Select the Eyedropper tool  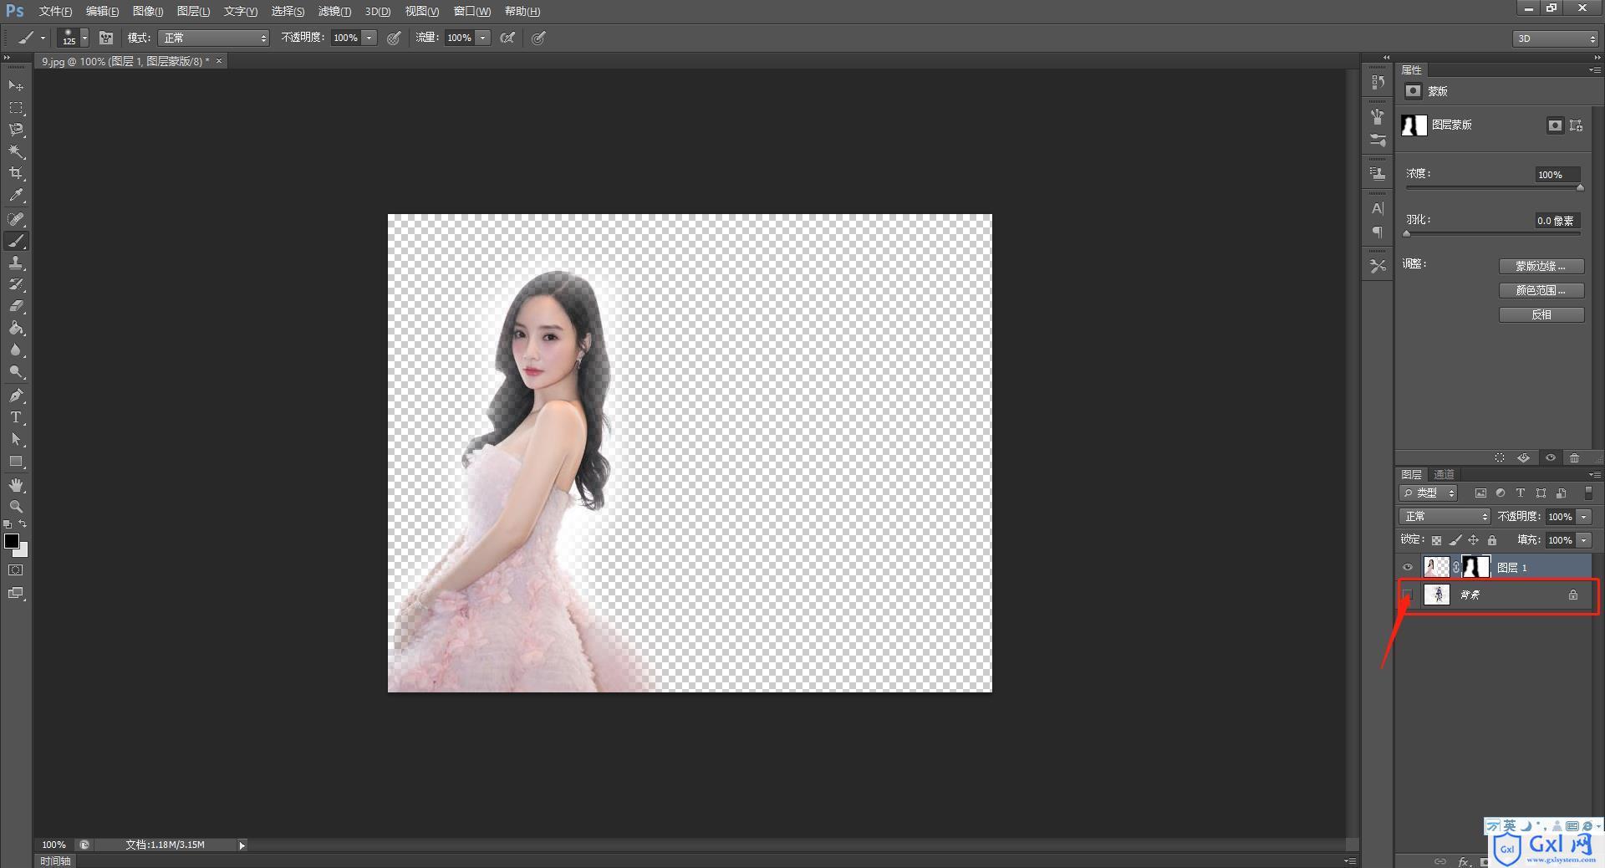tap(16, 196)
